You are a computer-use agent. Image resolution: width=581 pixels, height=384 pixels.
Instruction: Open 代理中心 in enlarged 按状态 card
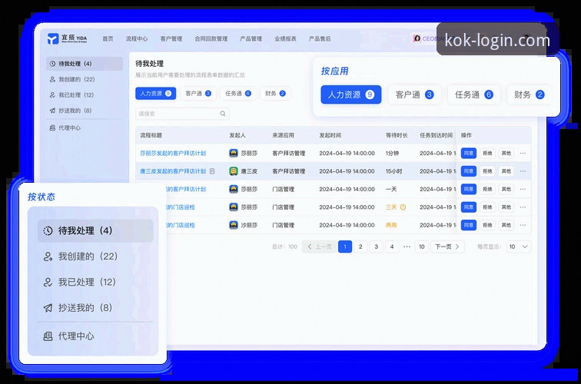[x=95, y=336]
